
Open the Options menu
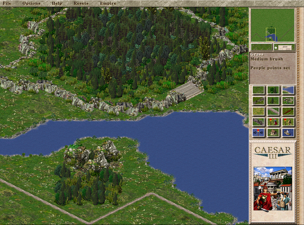31,3
